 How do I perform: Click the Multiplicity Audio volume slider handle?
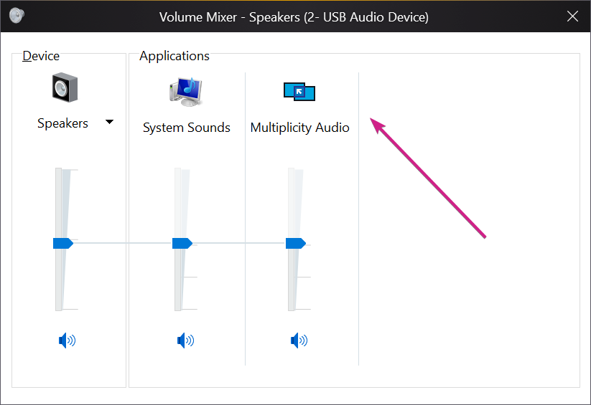(x=295, y=244)
